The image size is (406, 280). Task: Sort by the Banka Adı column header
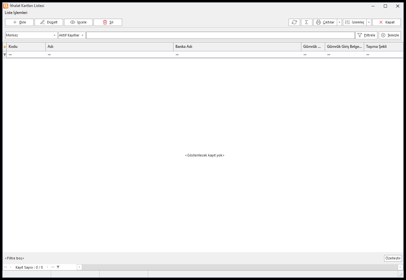237,47
